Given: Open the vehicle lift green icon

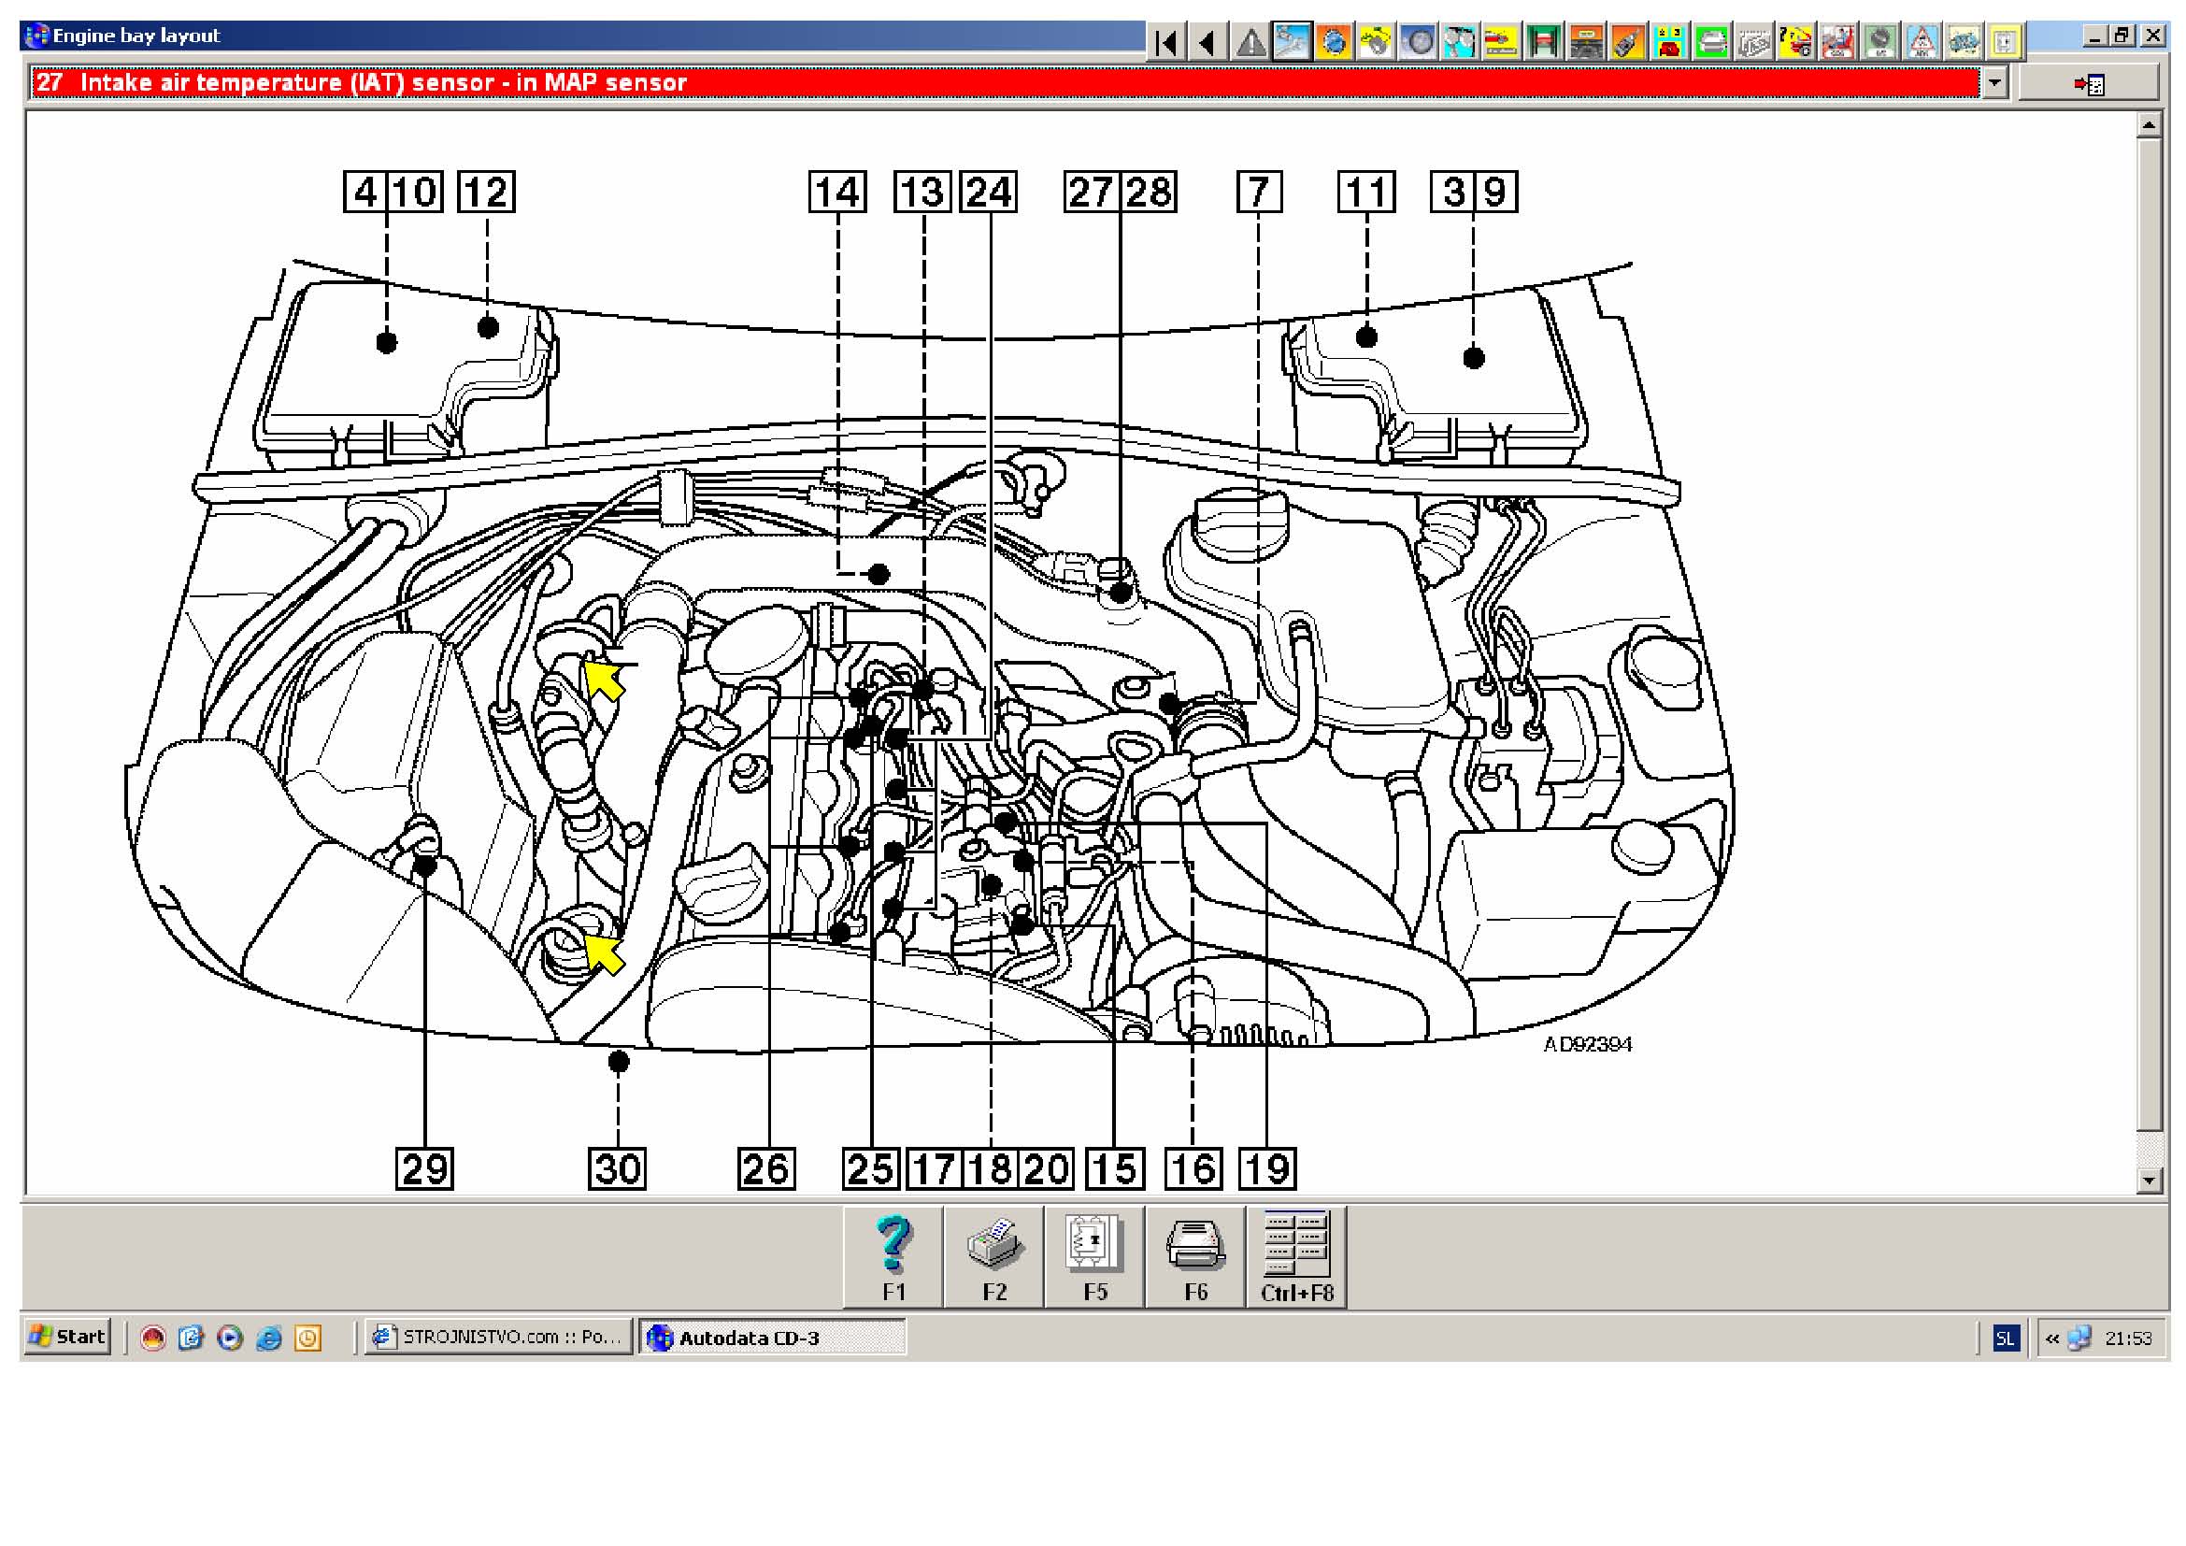Looking at the screenshot, I should point(1543,43).
